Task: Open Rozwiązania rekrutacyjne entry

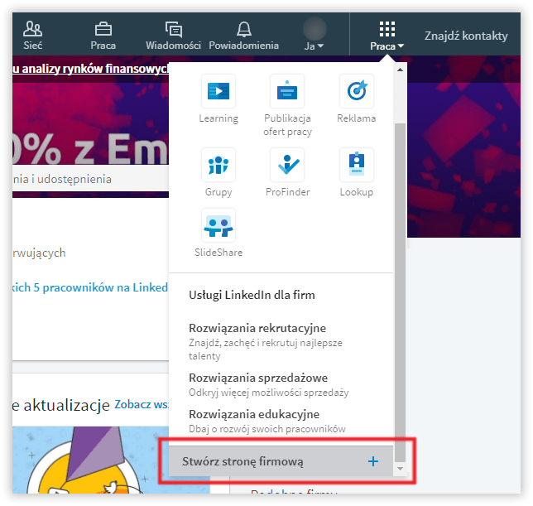Action: tap(266, 341)
